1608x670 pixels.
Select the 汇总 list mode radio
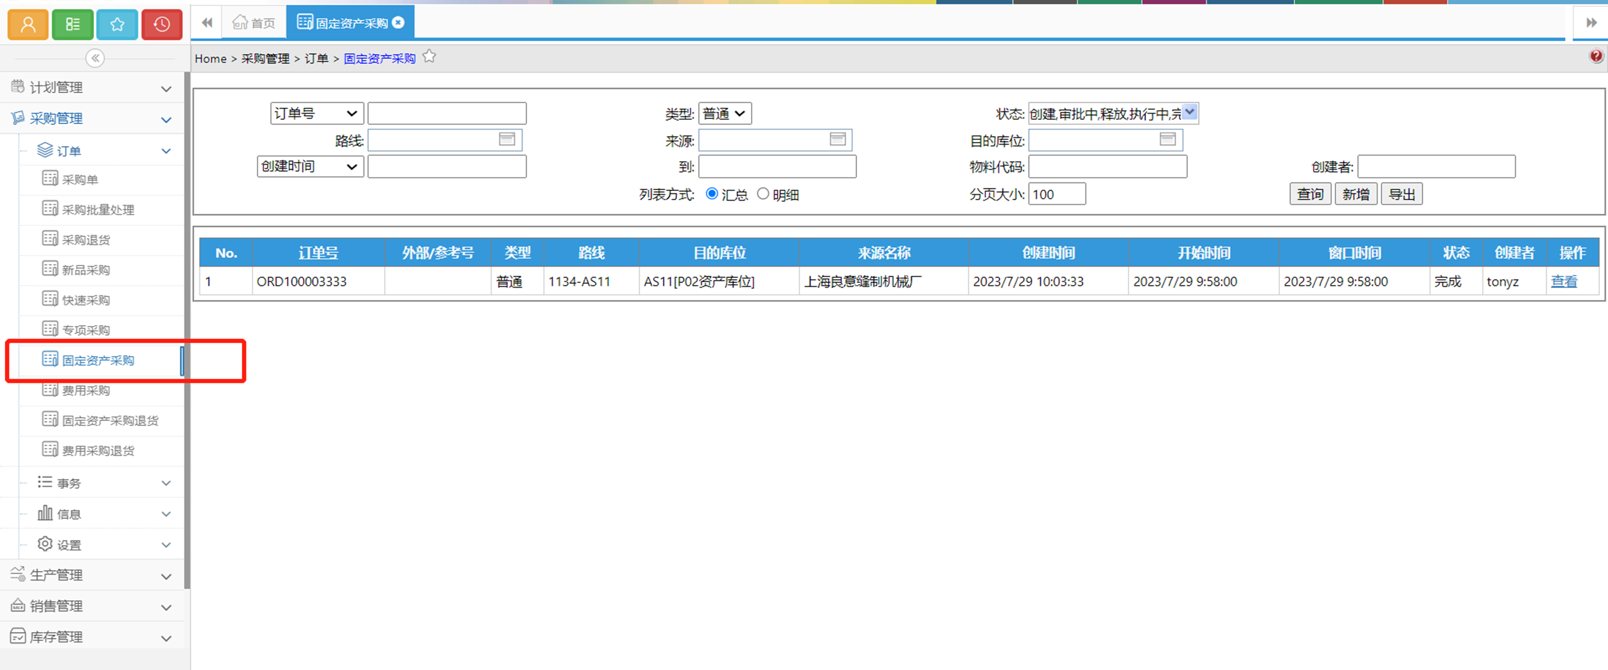[712, 194]
